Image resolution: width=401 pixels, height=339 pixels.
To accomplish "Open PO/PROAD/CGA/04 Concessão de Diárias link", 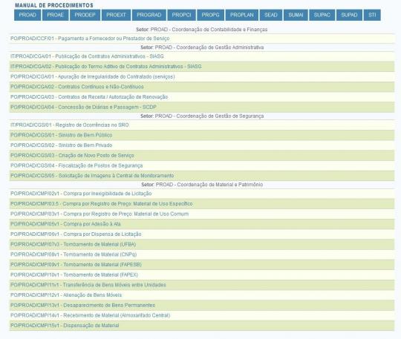I will pyautogui.click(x=83, y=108).
